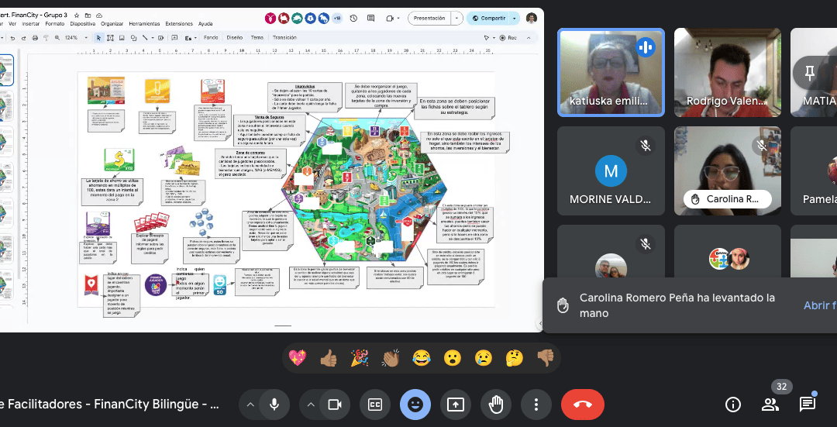Undo last action in Slides
Image resolution: width=837 pixels, height=427 pixels.
click(12, 38)
